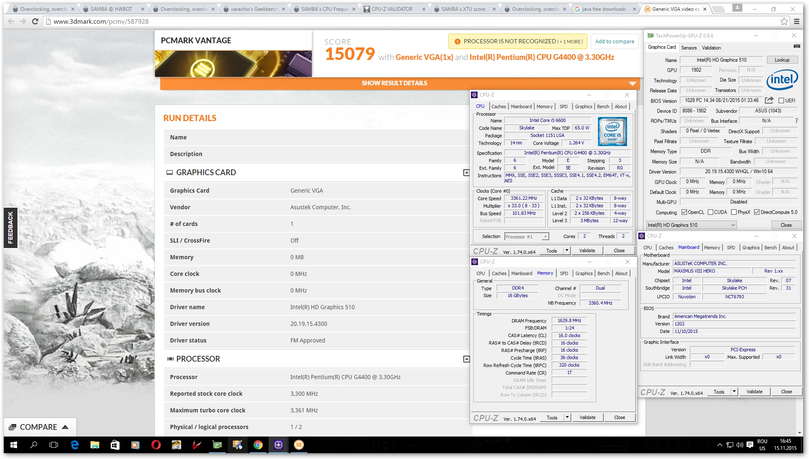Click processor warning exclamation icon

(x=457, y=42)
